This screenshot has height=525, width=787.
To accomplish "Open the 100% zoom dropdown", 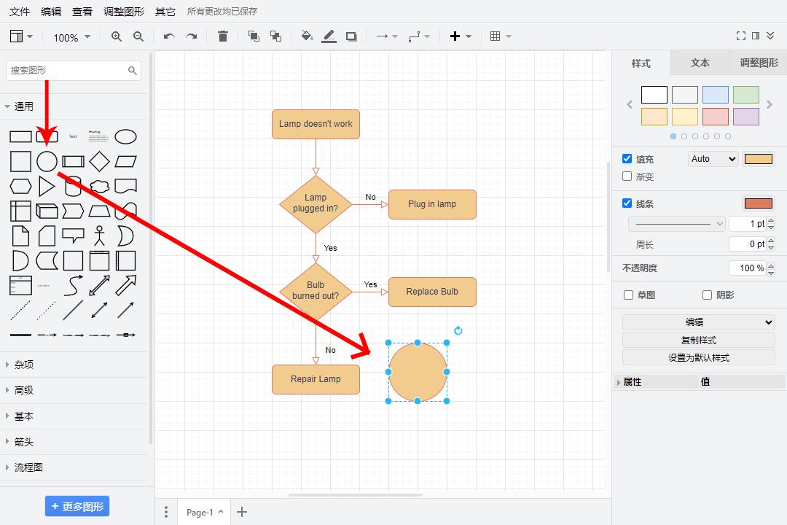I will [x=71, y=37].
